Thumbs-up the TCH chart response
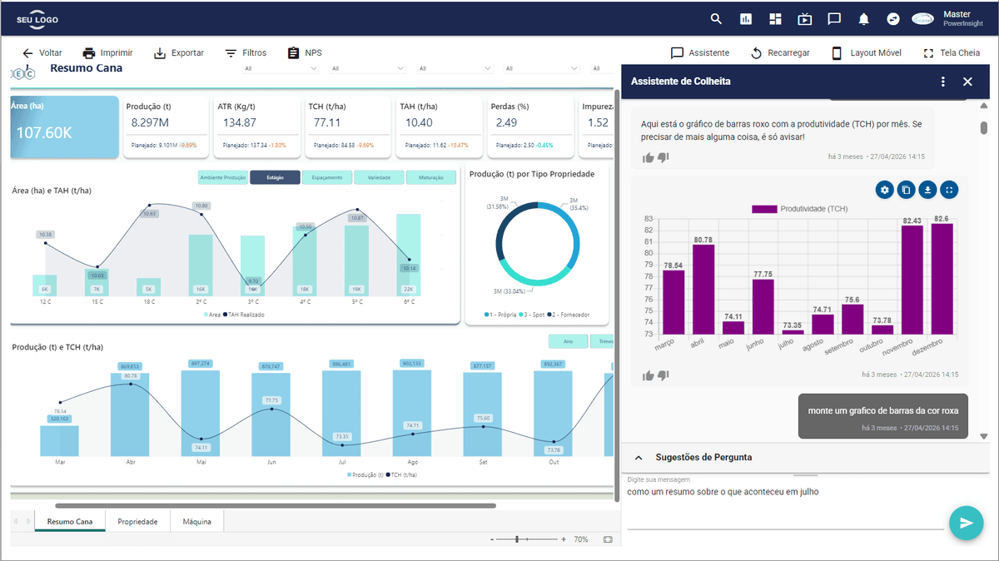Image resolution: width=999 pixels, height=561 pixels. [x=649, y=375]
